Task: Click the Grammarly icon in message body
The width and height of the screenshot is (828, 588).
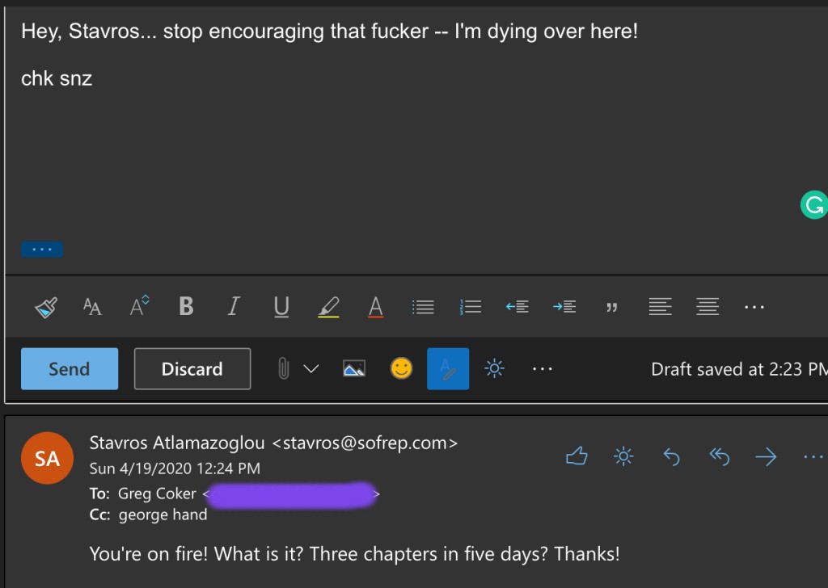Action: tap(813, 205)
